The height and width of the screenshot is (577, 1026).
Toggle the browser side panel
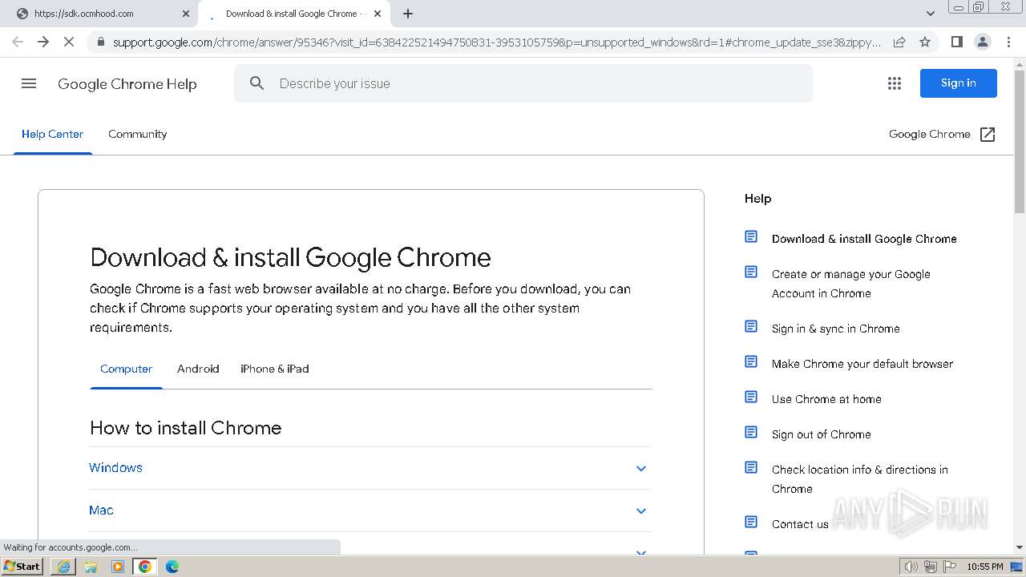point(956,42)
